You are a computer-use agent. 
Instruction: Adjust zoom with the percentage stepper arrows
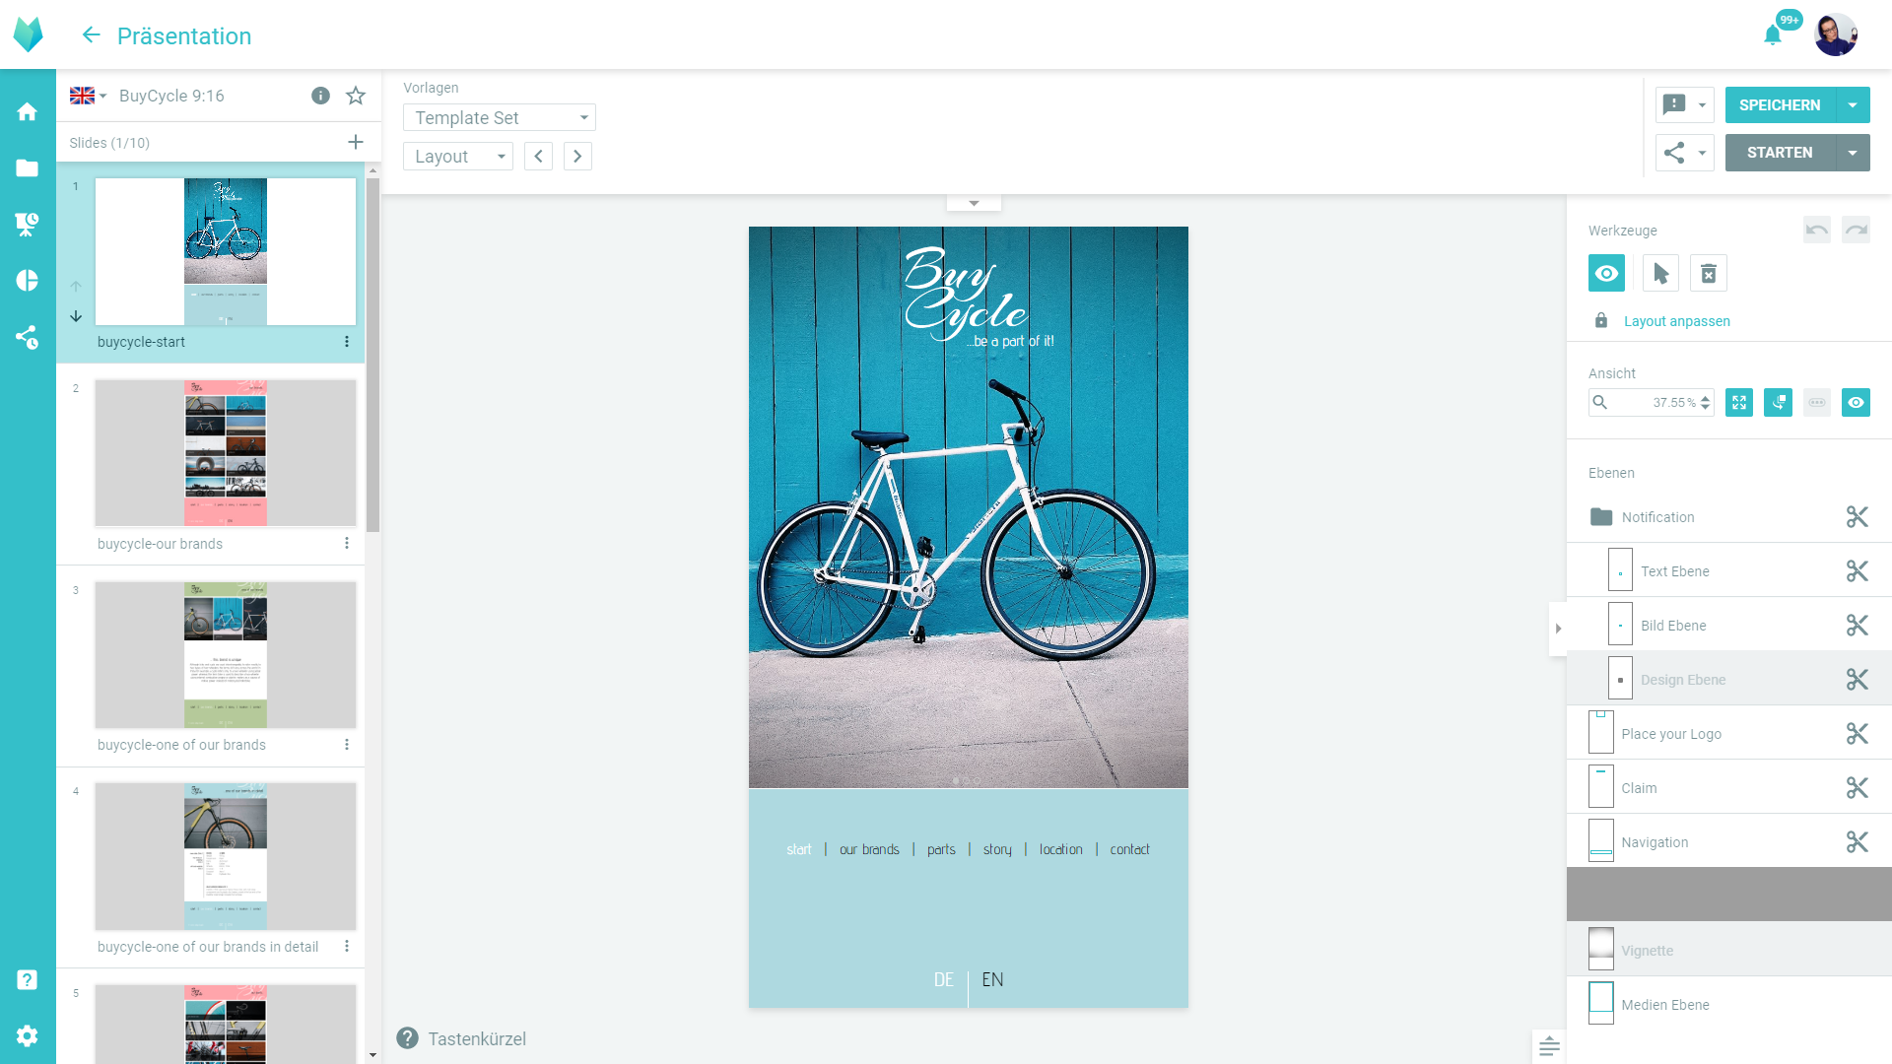(x=1706, y=402)
